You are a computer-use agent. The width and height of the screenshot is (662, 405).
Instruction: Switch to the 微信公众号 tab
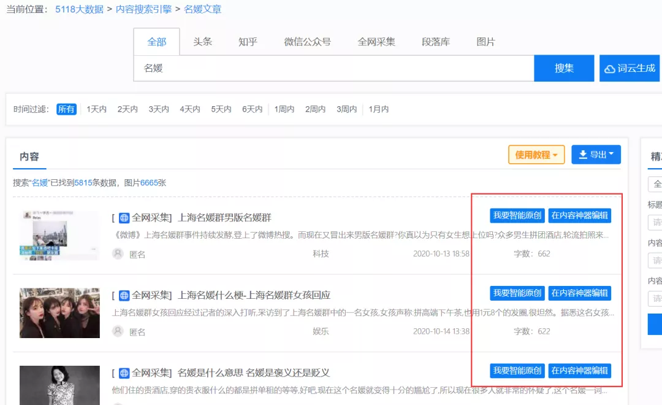(307, 42)
